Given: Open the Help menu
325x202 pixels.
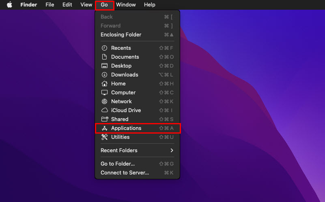Looking at the screenshot, I should tap(150, 4).
